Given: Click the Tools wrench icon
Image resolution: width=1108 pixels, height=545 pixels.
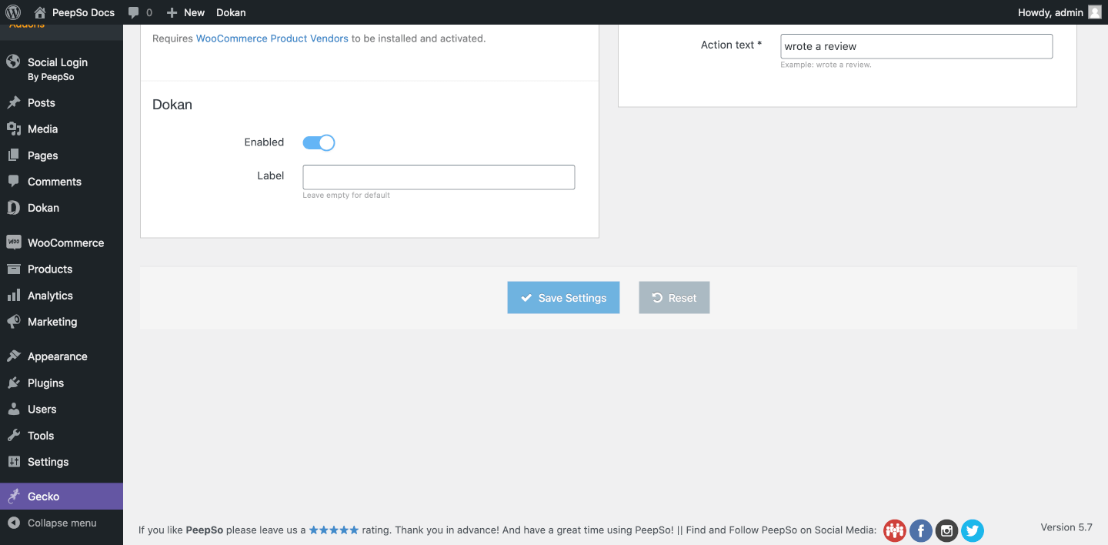Looking at the screenshot, I should (13, 435).
